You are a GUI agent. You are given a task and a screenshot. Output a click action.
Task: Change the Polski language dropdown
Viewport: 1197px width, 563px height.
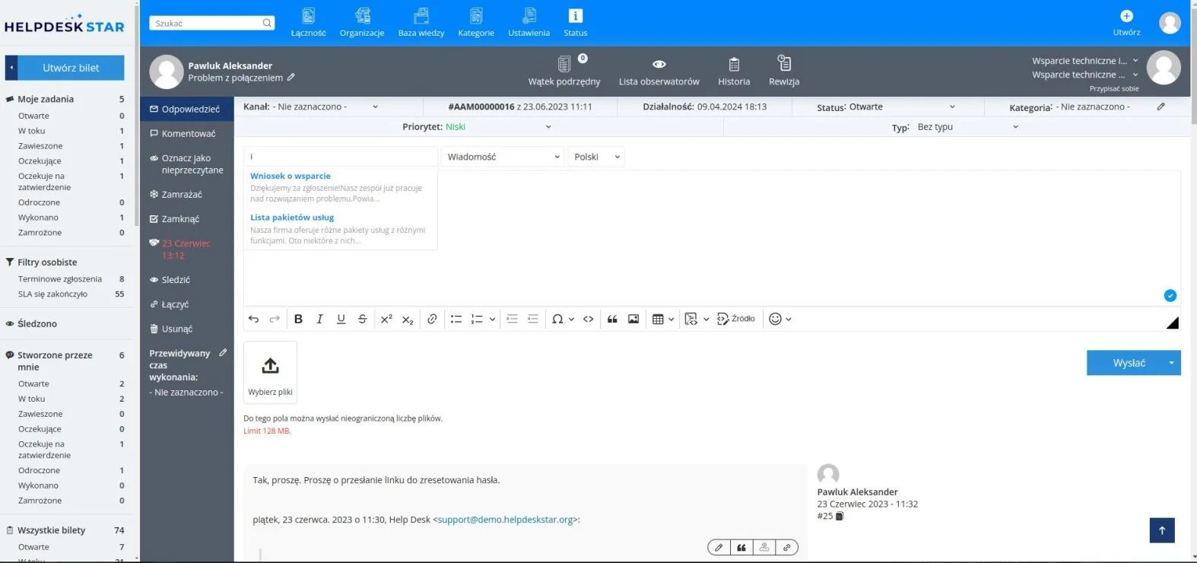pyautogui.click(x=596, y=157)
